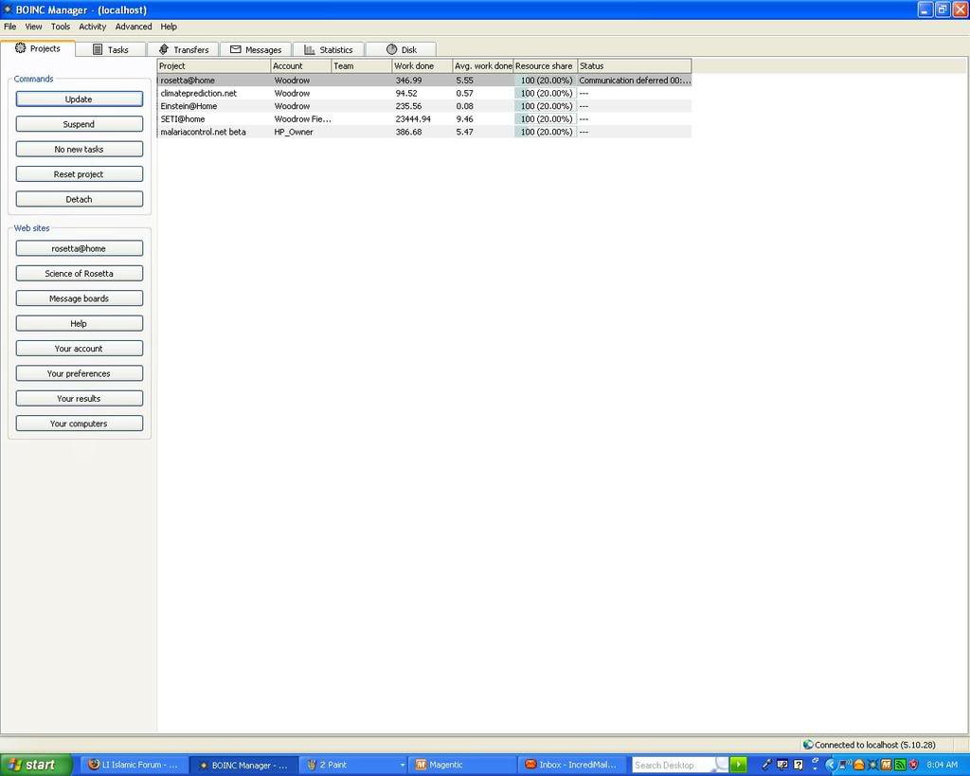Open the Message boards button
The width and height of the screenshot is (970, 776).
(80, 298)
